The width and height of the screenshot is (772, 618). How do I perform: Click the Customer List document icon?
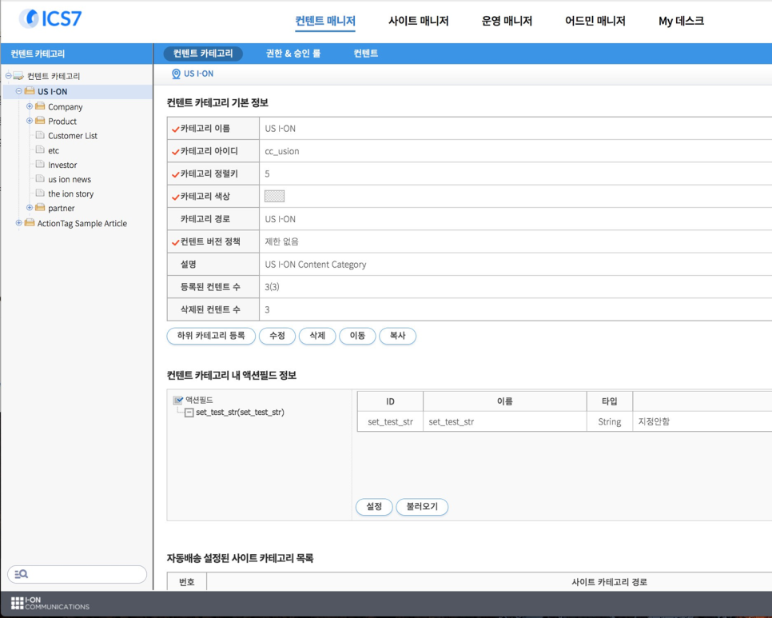[x=40, y=136]
